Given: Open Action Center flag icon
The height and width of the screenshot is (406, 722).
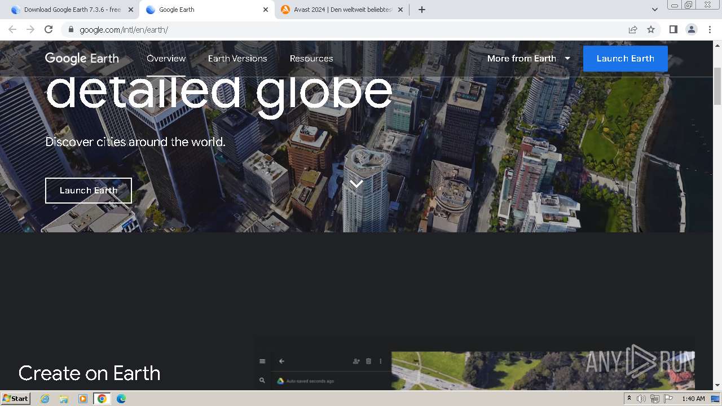Looking at the screenshot, I should click(668, 399).
